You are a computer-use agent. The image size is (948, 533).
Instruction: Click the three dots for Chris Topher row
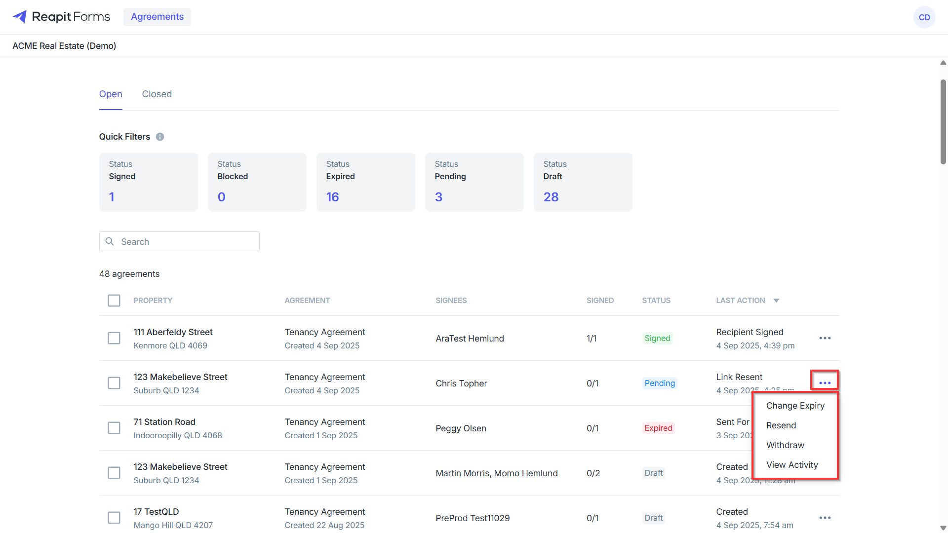click(825, 383)
